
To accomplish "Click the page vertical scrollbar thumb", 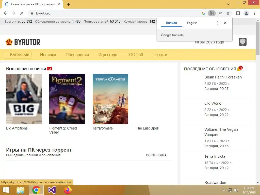I will tap(258, 39).
